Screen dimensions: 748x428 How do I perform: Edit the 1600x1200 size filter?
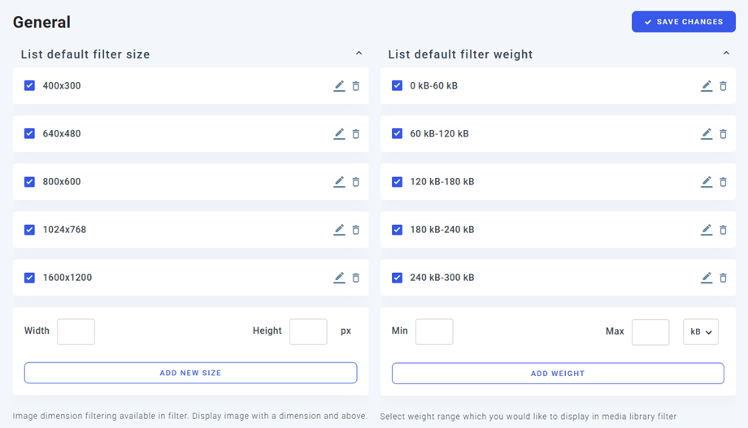(x=339, y=278)
